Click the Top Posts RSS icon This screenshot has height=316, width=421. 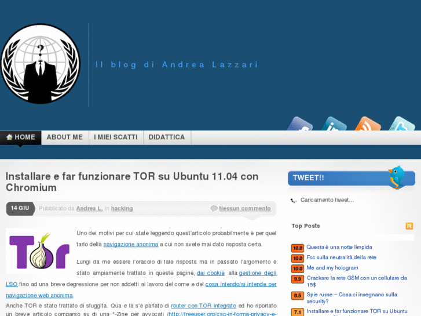point(409,226)
